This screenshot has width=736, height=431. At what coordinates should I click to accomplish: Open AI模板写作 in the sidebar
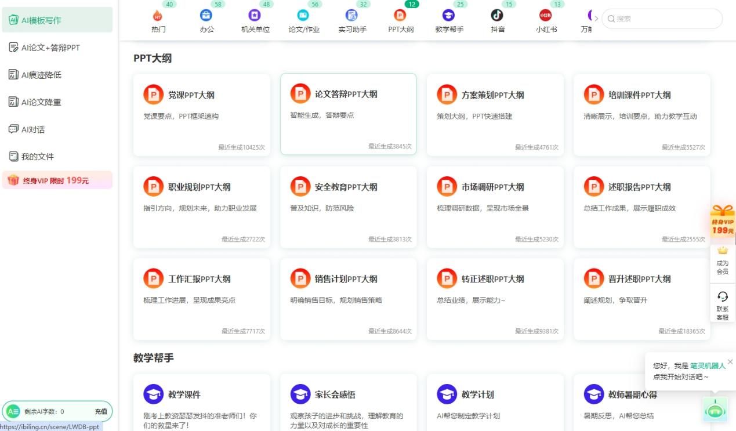57,20
